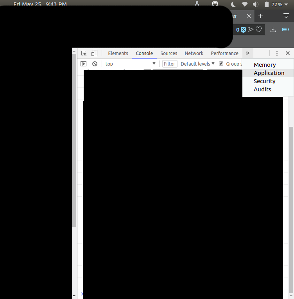Open the Performance tab

(x=224, y=53)
